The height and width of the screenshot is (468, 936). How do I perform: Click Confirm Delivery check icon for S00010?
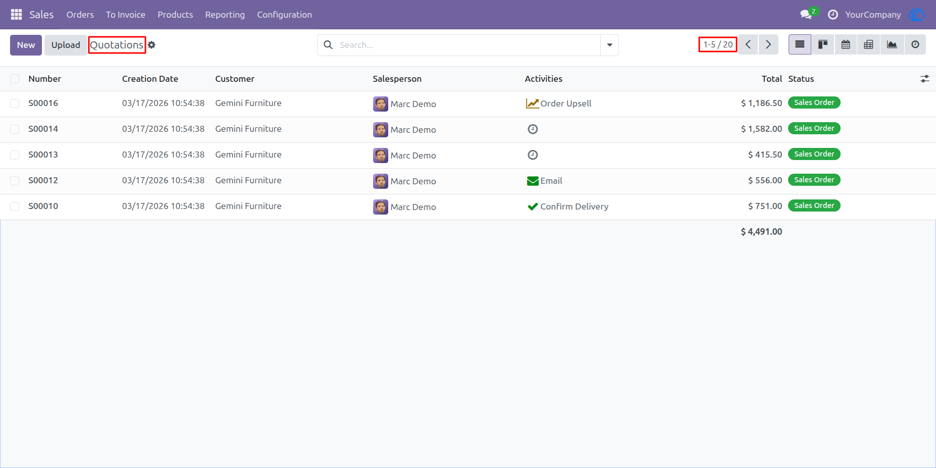tap(533, 206)
